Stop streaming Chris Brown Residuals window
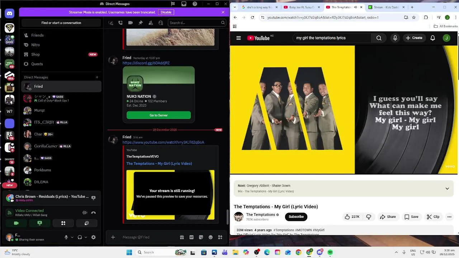This screenshot has height=258, width=459. coord(94,197)
